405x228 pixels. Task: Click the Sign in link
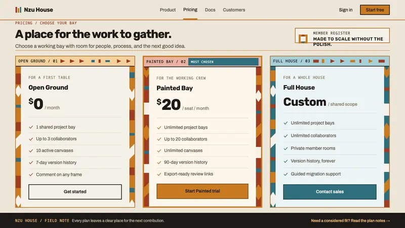346,10
